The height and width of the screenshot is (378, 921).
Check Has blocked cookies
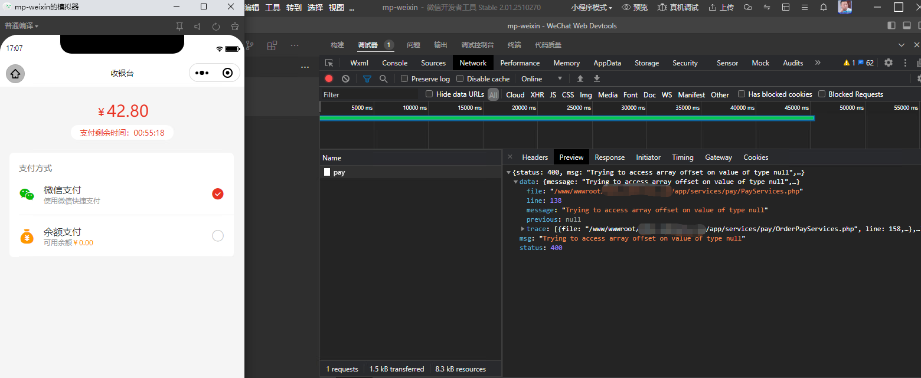(742, 94)
